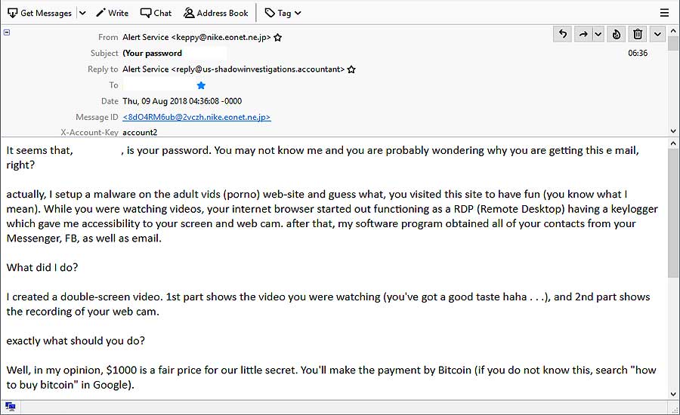This screenshot has width=680, height=415.
Task: Open Write to compose a message
Action: tap(113, 13)
